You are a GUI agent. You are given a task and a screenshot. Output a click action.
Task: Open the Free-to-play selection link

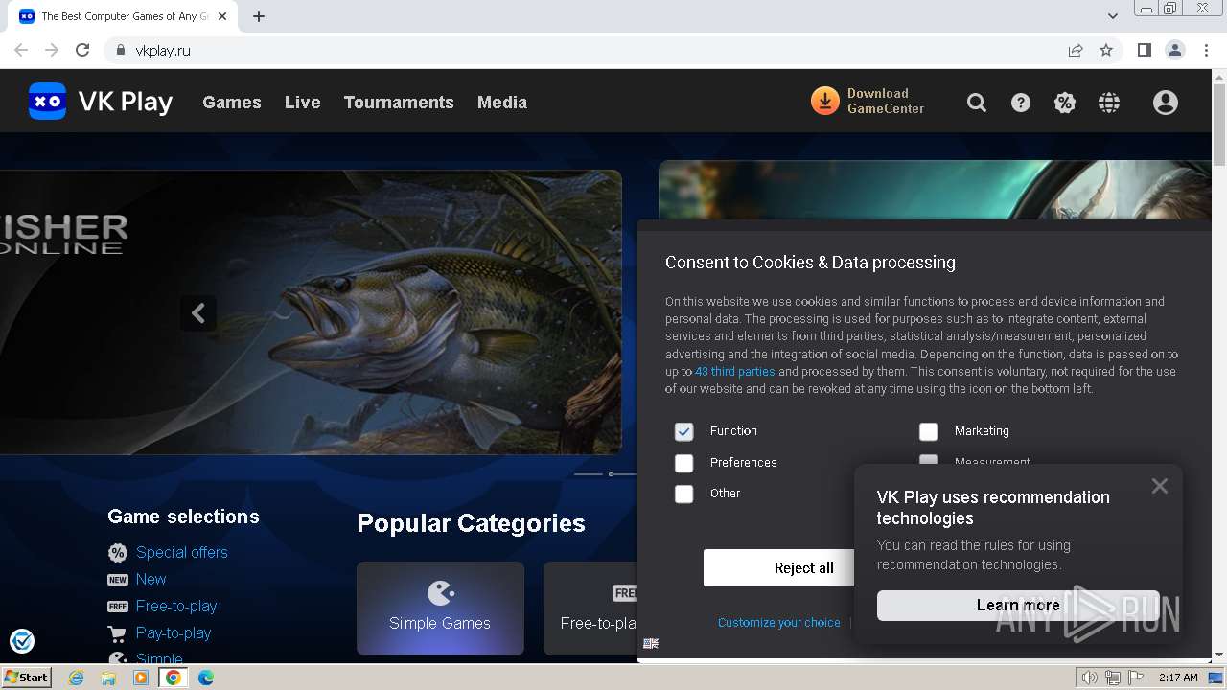click(x=176, y=607)
